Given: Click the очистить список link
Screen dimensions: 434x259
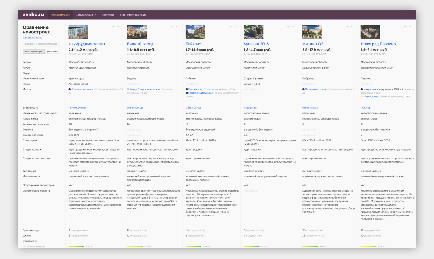Looking at the screenshot, I should pyautogui.click(x=32, y=37).
